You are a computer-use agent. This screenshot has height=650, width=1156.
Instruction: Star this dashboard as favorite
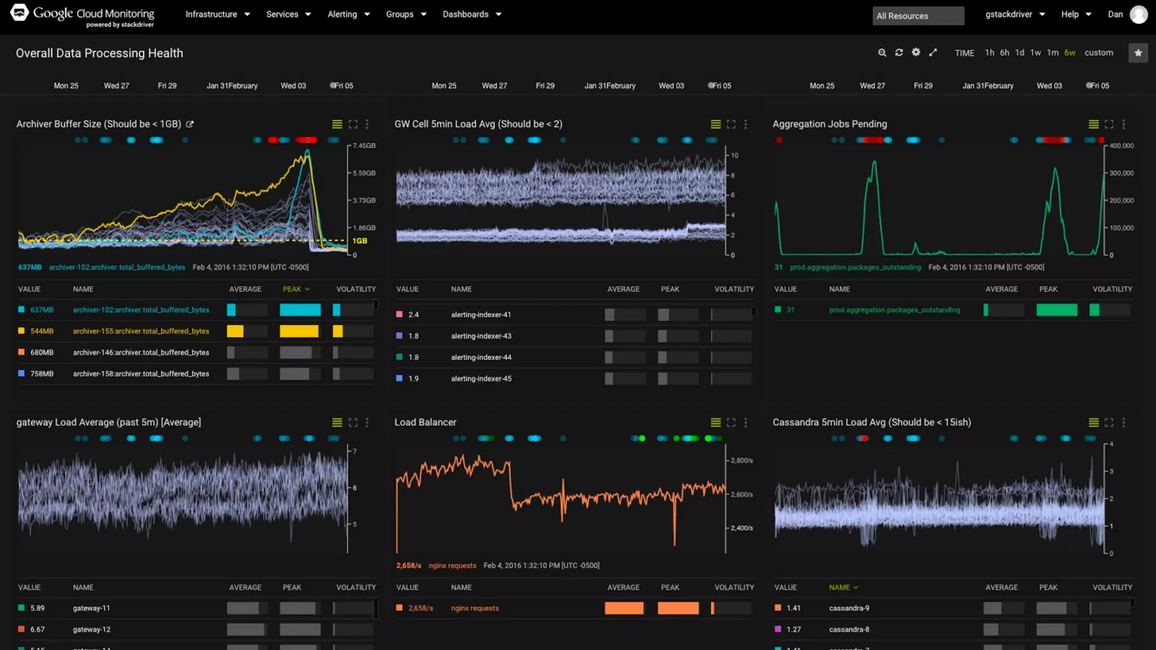1138,53
